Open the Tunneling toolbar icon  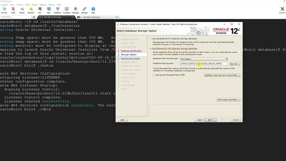67,10
